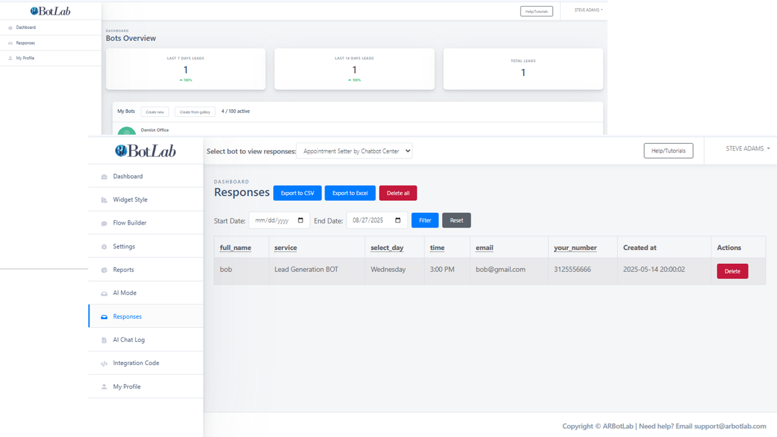Sort responses by full_name column
The height and width of the screenshot is (437, 777).
pyautogui.click(x=235, y=248)
